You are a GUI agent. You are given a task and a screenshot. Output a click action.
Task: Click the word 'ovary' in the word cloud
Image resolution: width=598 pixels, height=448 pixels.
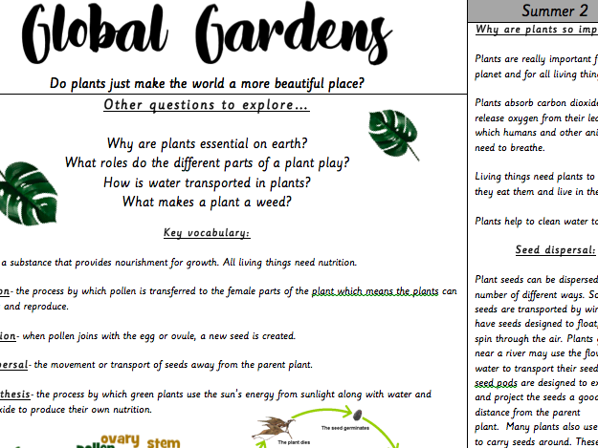coord(121,439)
